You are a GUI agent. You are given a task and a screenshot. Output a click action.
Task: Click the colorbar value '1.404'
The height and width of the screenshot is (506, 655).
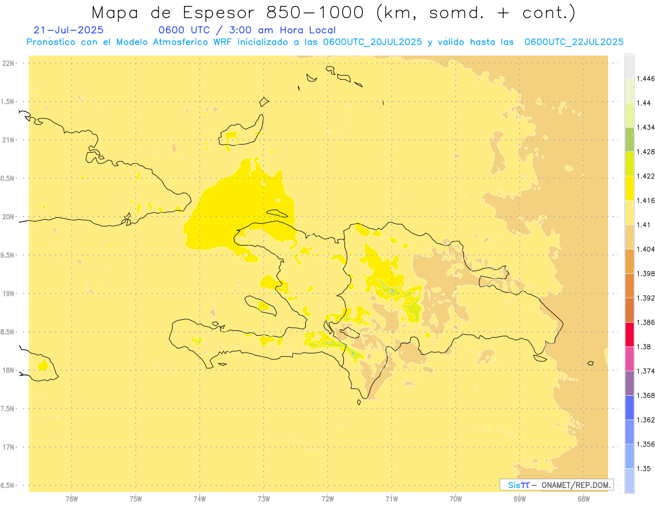(x=645, y=249)
